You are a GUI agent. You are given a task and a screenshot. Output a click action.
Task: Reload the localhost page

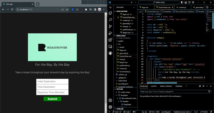[12, 10]
